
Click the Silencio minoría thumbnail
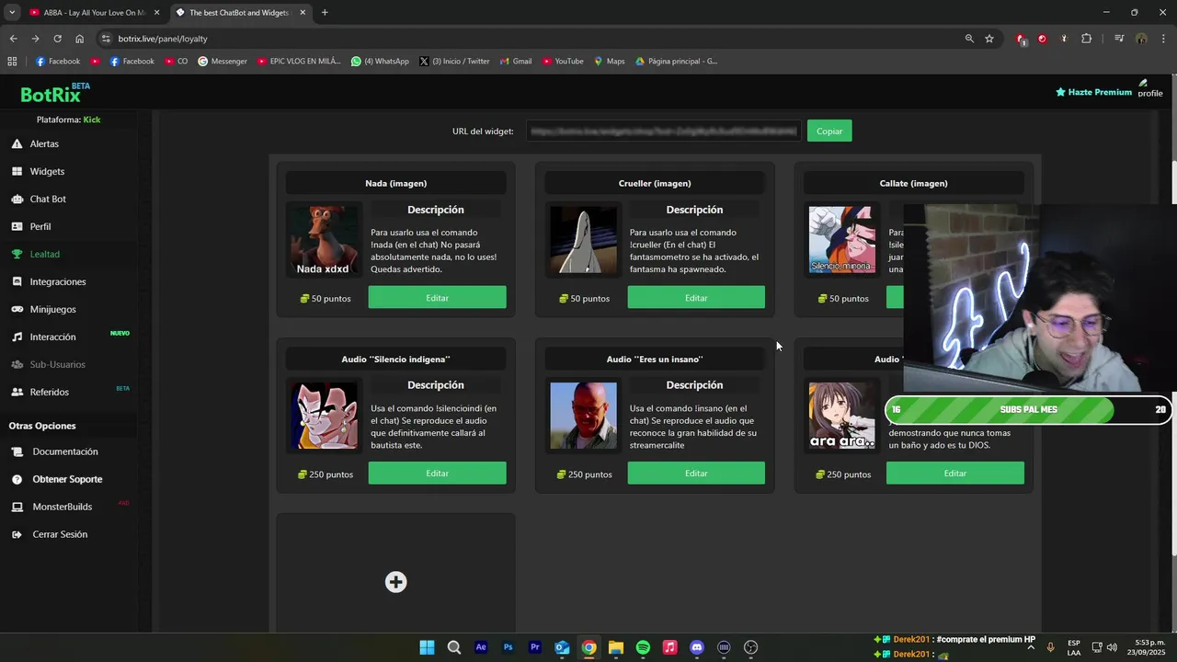click(841, 240)
